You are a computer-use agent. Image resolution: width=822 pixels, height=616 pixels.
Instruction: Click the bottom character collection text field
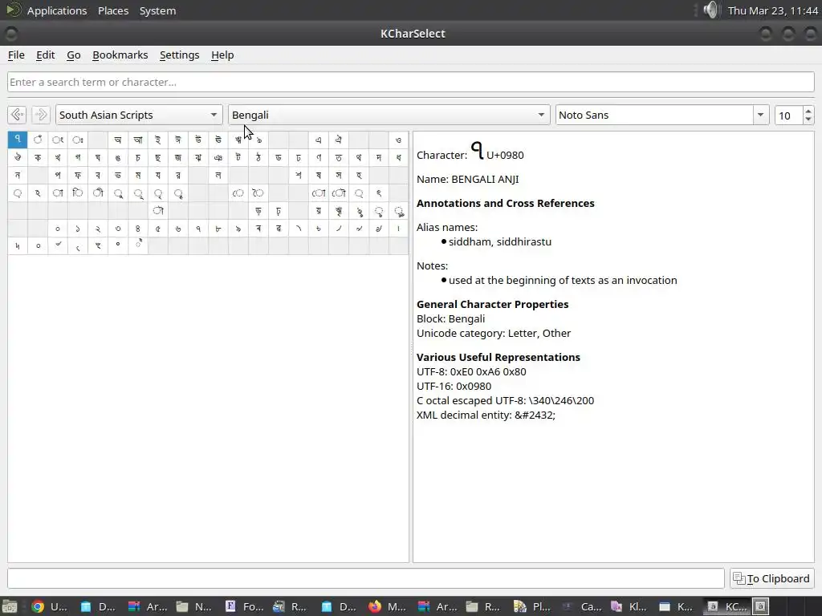point(365,578)
